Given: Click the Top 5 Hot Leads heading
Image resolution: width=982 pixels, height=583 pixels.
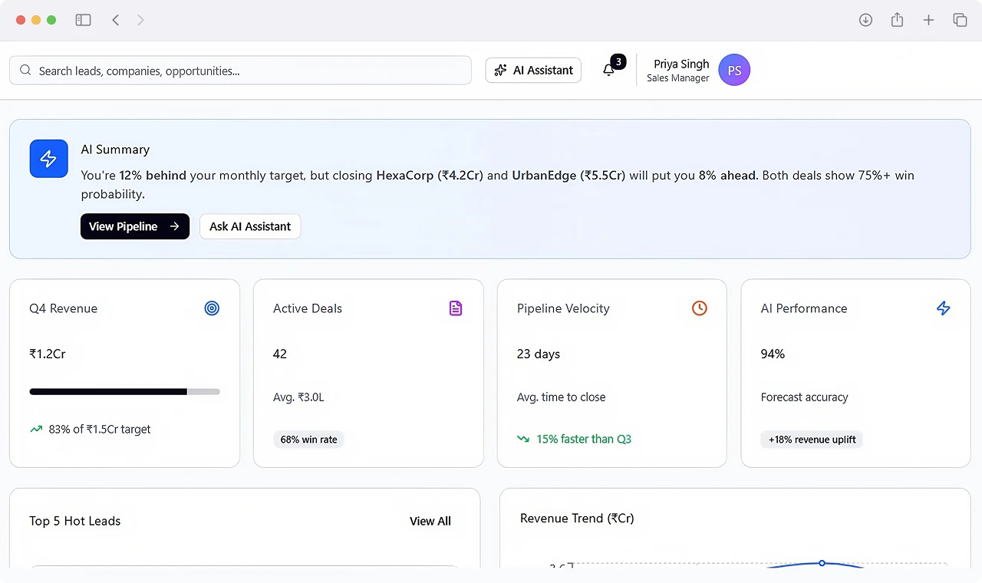Looking at the screenshot, I should [x=75, y=521].
